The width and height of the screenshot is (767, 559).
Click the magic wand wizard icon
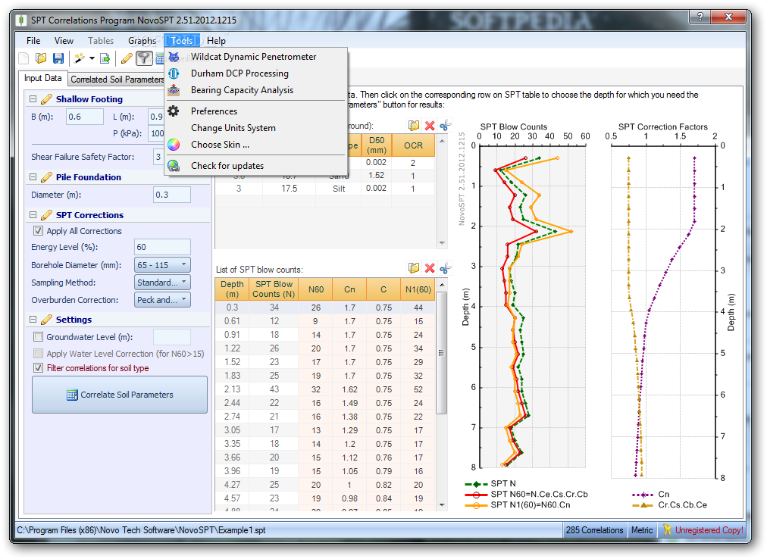pyautogui.click(x=80, y=58)
